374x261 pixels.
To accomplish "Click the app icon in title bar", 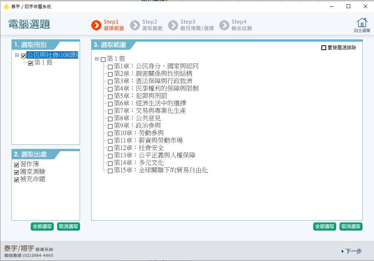I will pos(6,6).
